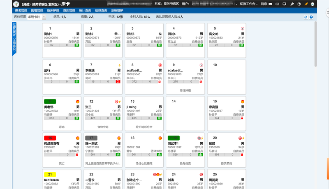This screenshot has height=189, width=329.
Task: Open the 医嘱管理 menu
Action: click(x=37, y=10)
